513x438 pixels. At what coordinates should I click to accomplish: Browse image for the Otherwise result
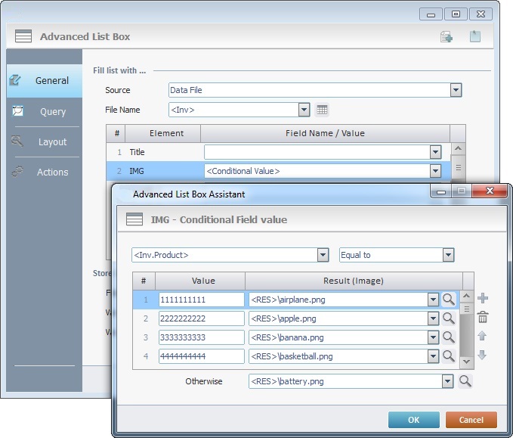coord(465,381)
